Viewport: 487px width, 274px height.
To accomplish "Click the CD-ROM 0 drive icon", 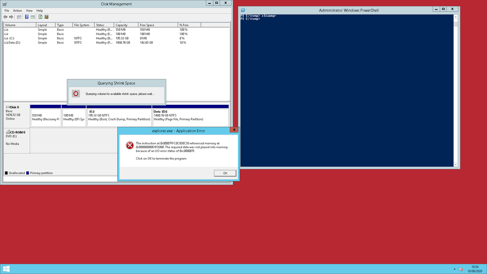I will point(8,132).
